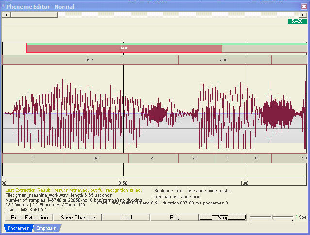Viewport: 310px width, 235px height.
Task: Select the 'r' phoneme segment
Action: click(34, 158)
